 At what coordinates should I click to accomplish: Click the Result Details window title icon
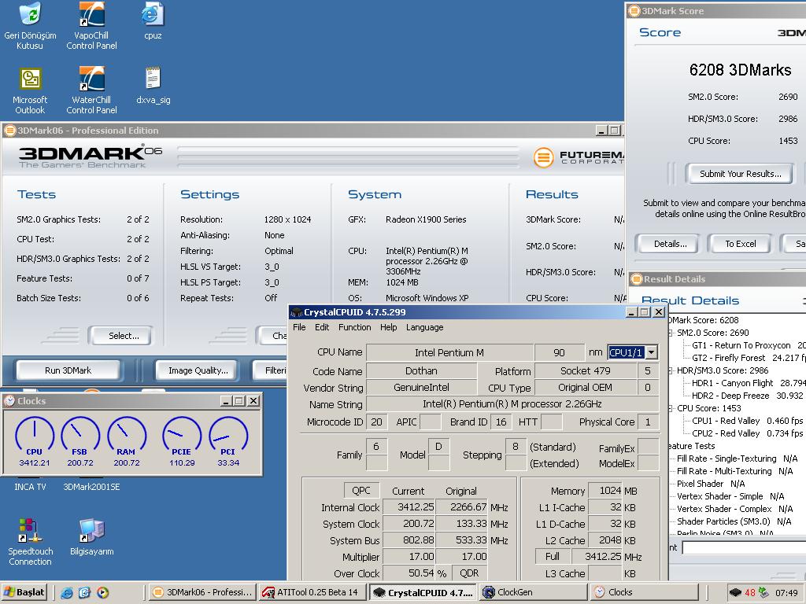click(636, 279)
